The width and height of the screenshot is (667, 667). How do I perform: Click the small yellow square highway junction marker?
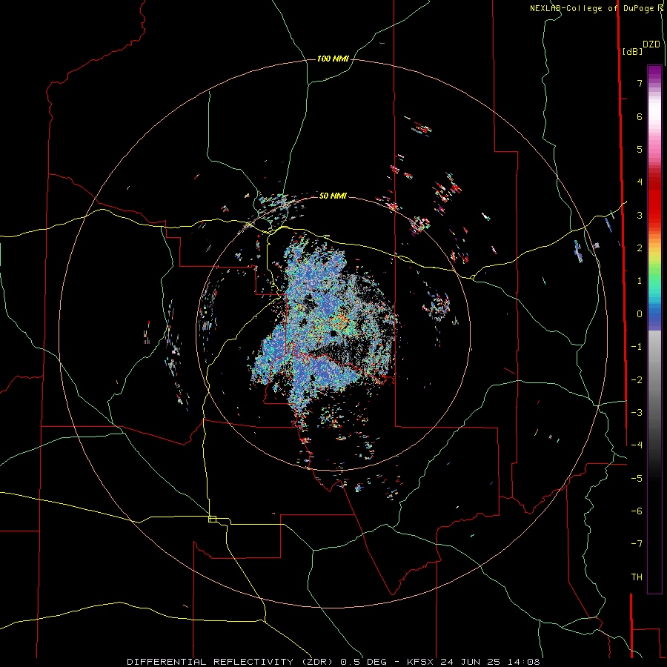pos(212,519)
